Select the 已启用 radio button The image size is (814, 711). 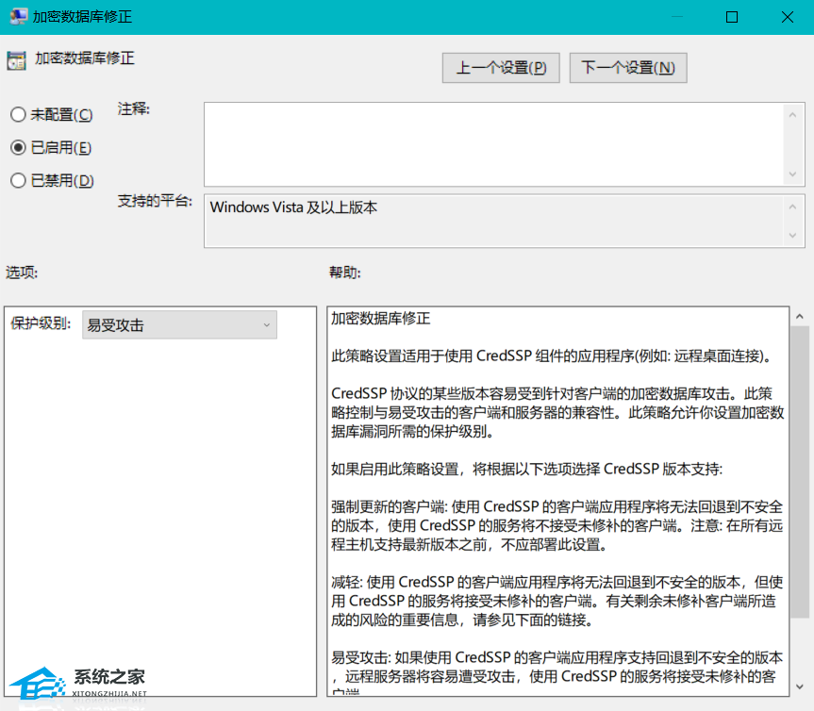(16, 146)
